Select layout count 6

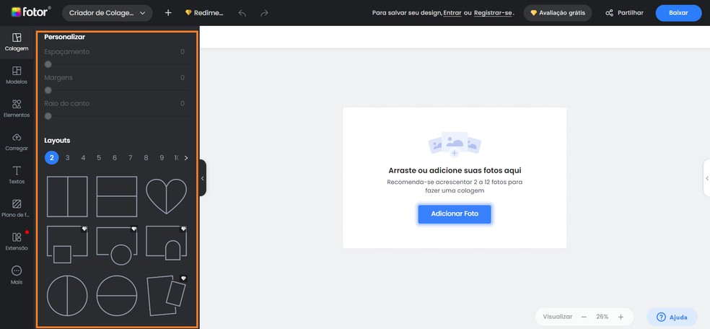click(x=115, y=157)
